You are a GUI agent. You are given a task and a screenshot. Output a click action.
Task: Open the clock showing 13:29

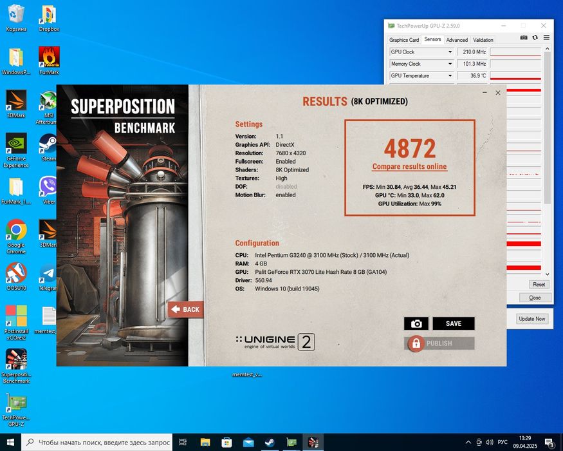(525, 442)
